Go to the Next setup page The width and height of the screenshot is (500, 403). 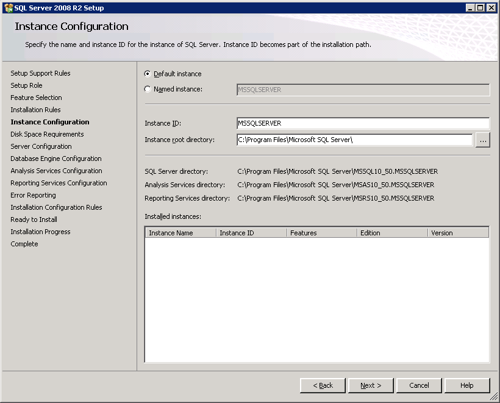coord(371,385)
